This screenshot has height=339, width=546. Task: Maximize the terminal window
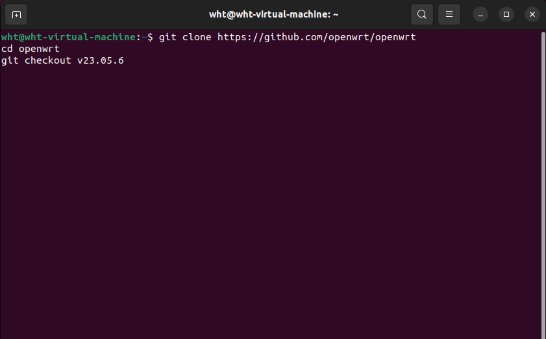pyautogui.click(x=506, y=14)
